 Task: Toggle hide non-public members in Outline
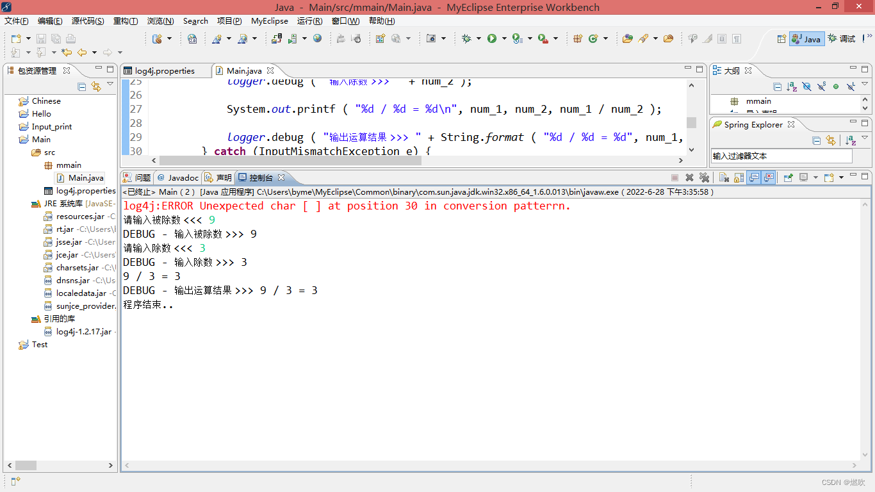[836, 86]
